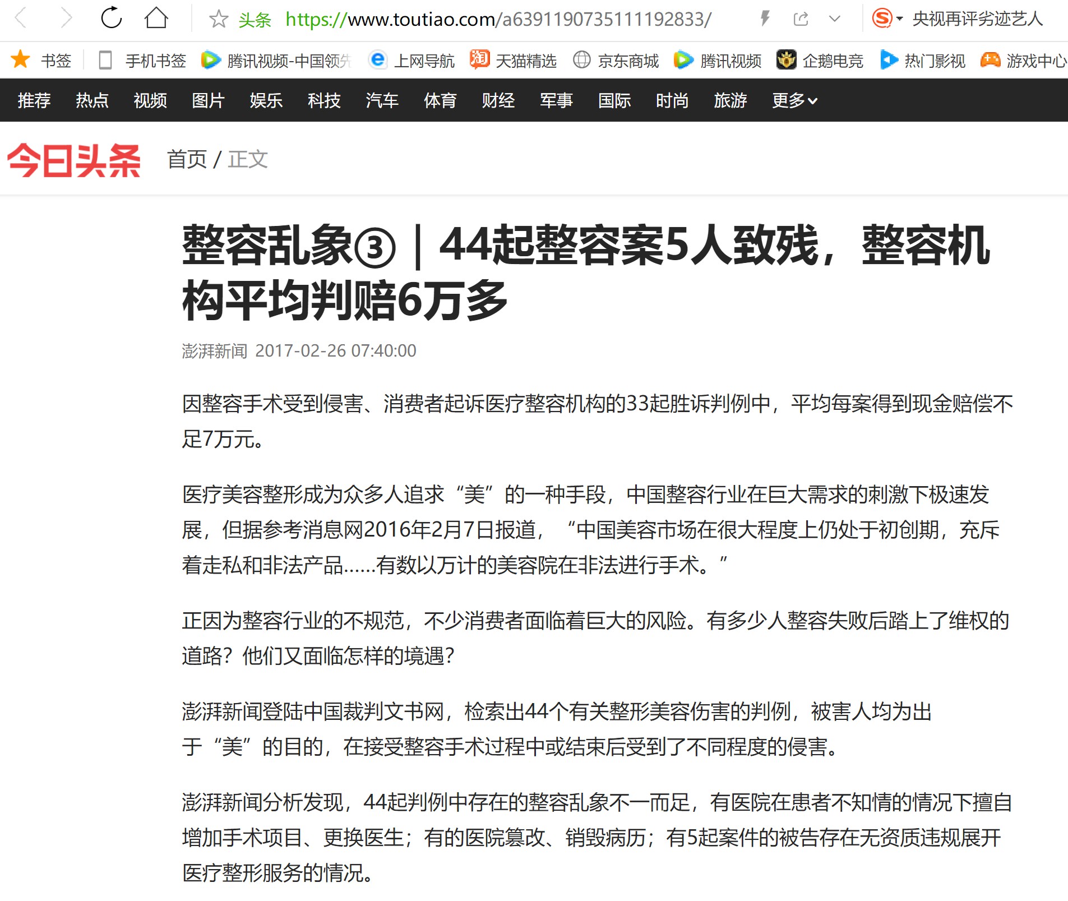This screenshot has height=901, width=1068.
Task: Select the 汽车 navigation tab
Action: click(382, 100)
